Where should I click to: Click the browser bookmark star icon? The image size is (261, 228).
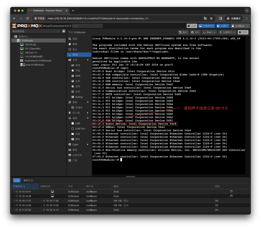(x=211, y=19)
